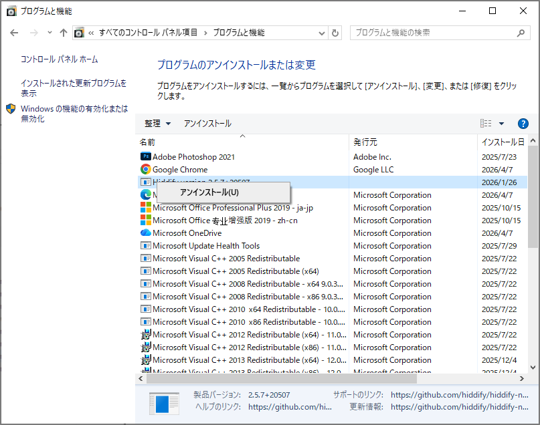This screenshot has height=425, width=540.
Task: Click the horizontal scrollbar right arrow
Action: coord(522,379)
